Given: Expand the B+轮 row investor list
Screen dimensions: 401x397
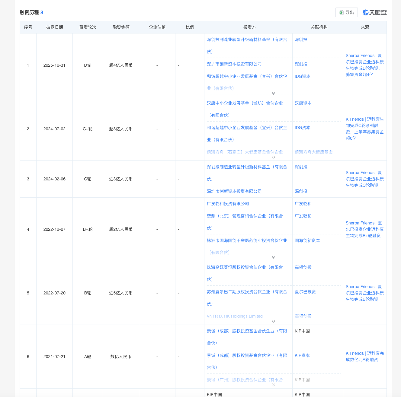Looking at the screenshot, I should point(273,258).
